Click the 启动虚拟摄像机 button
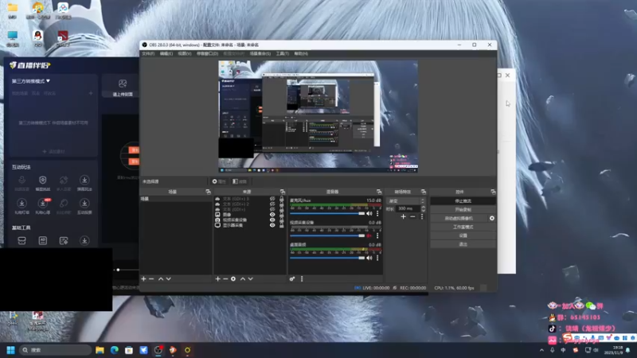The image size is (637, 358). [459, 218]
